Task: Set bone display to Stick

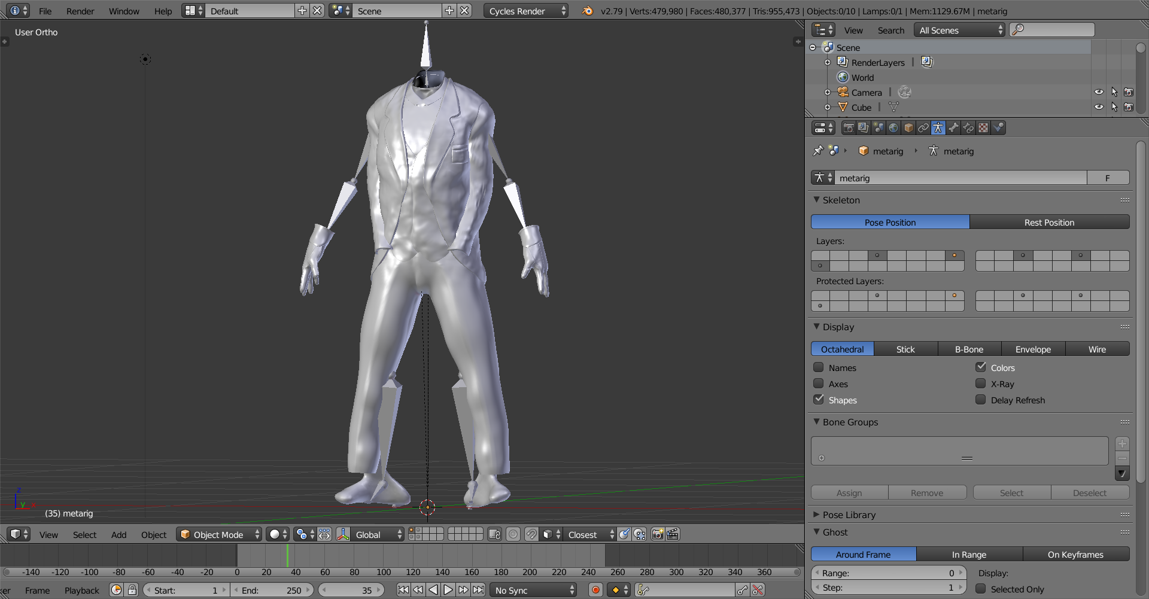Action: 905,349
